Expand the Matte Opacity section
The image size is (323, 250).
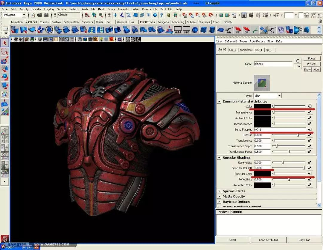tap(219, 197)
